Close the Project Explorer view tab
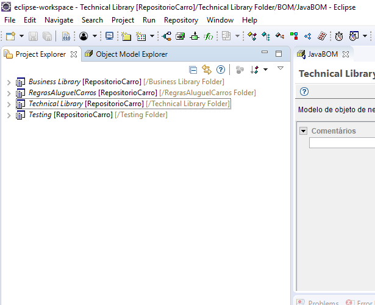Screen dimensions: 375x305 click(74, 54)
